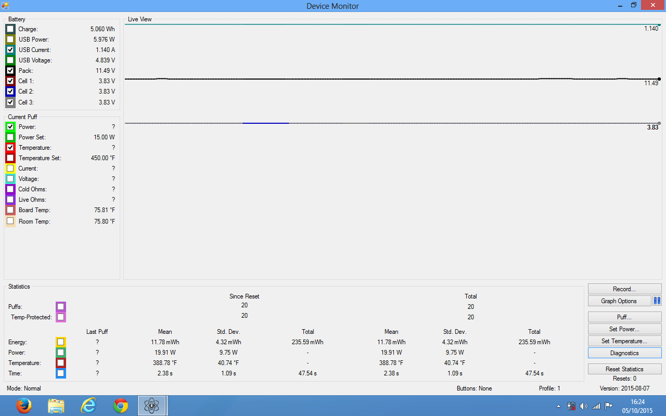Check the Puffs statistics checkbox
The image size is (666, 416).
point(61,306)
